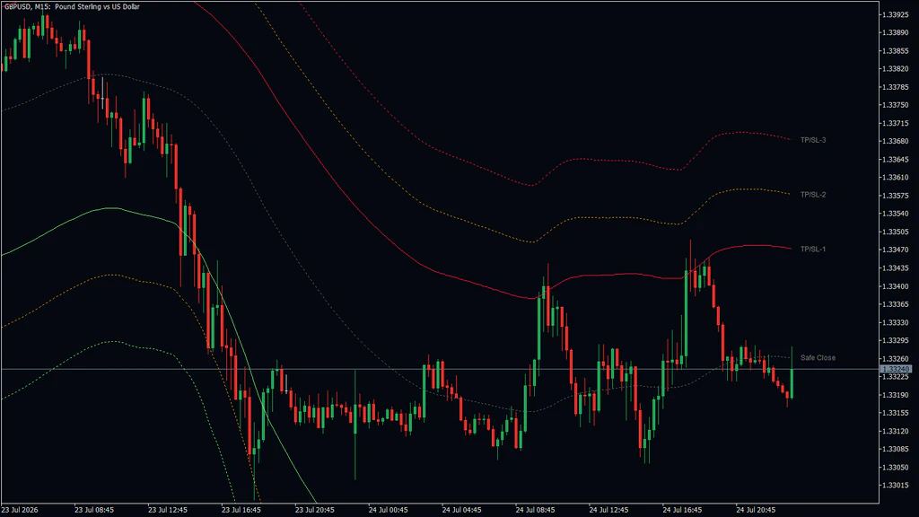919x517 pixels.
Task: Select the TP/SL-3 line label
Action: click(813, 140)
